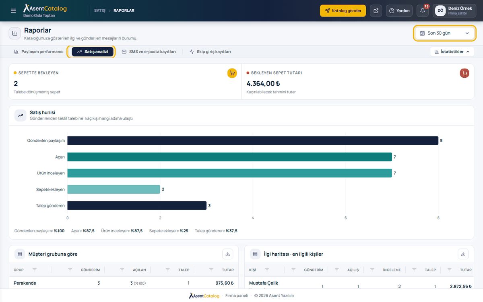483x302 pixels.
Task: Click the 975,60 ₺ amount in the Perakende row
Action: click(x=225, y=283)
